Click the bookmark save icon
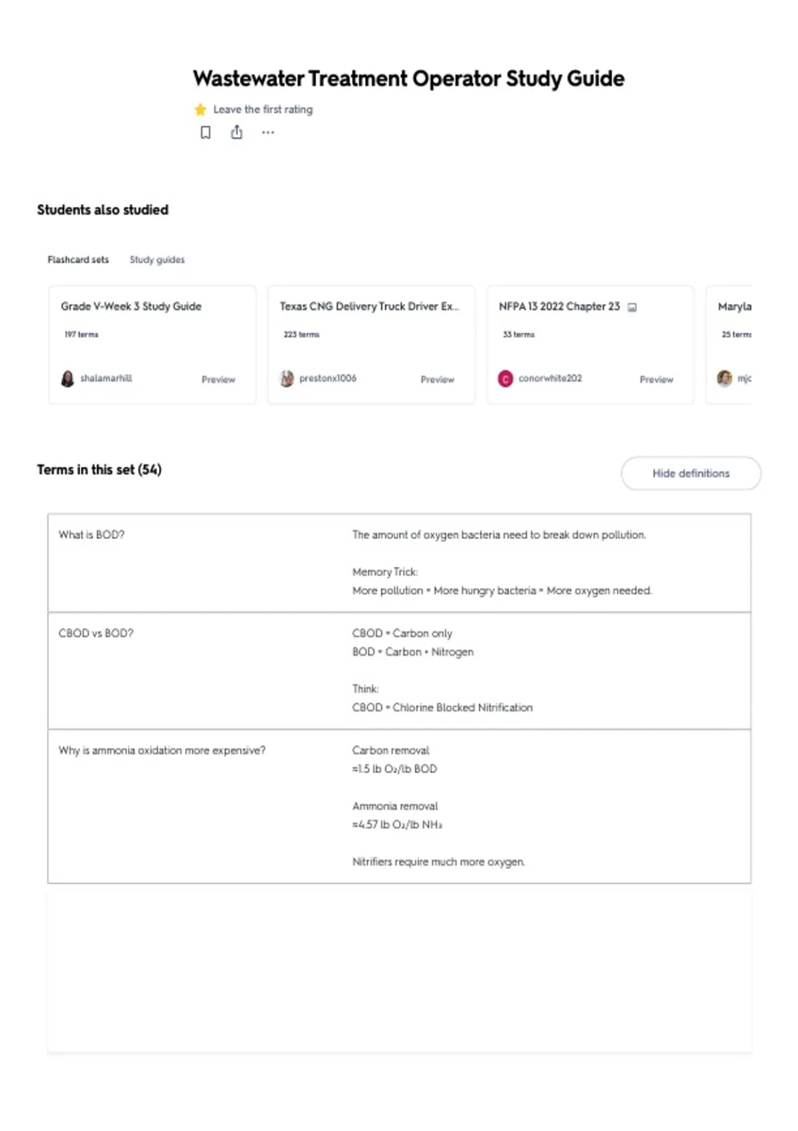 [205, 132]
